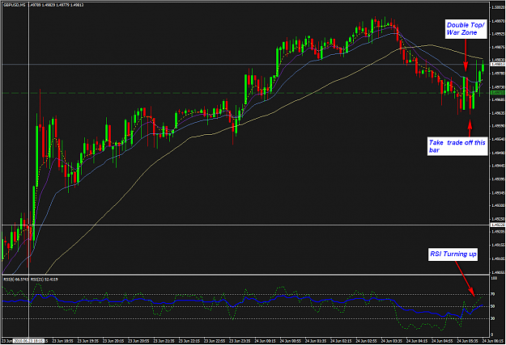The width and height of the screenshot is (506, 345).
Task: Click the 1.49970 price scale label
Action: click(x=498, y=21)
